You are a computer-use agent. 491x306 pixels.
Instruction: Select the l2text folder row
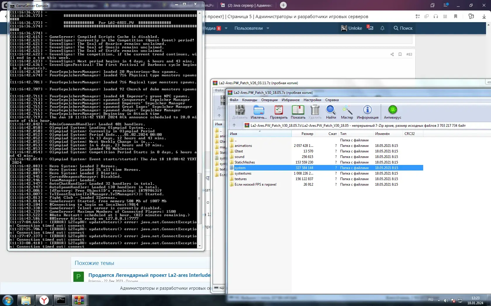tap(326, 151)
